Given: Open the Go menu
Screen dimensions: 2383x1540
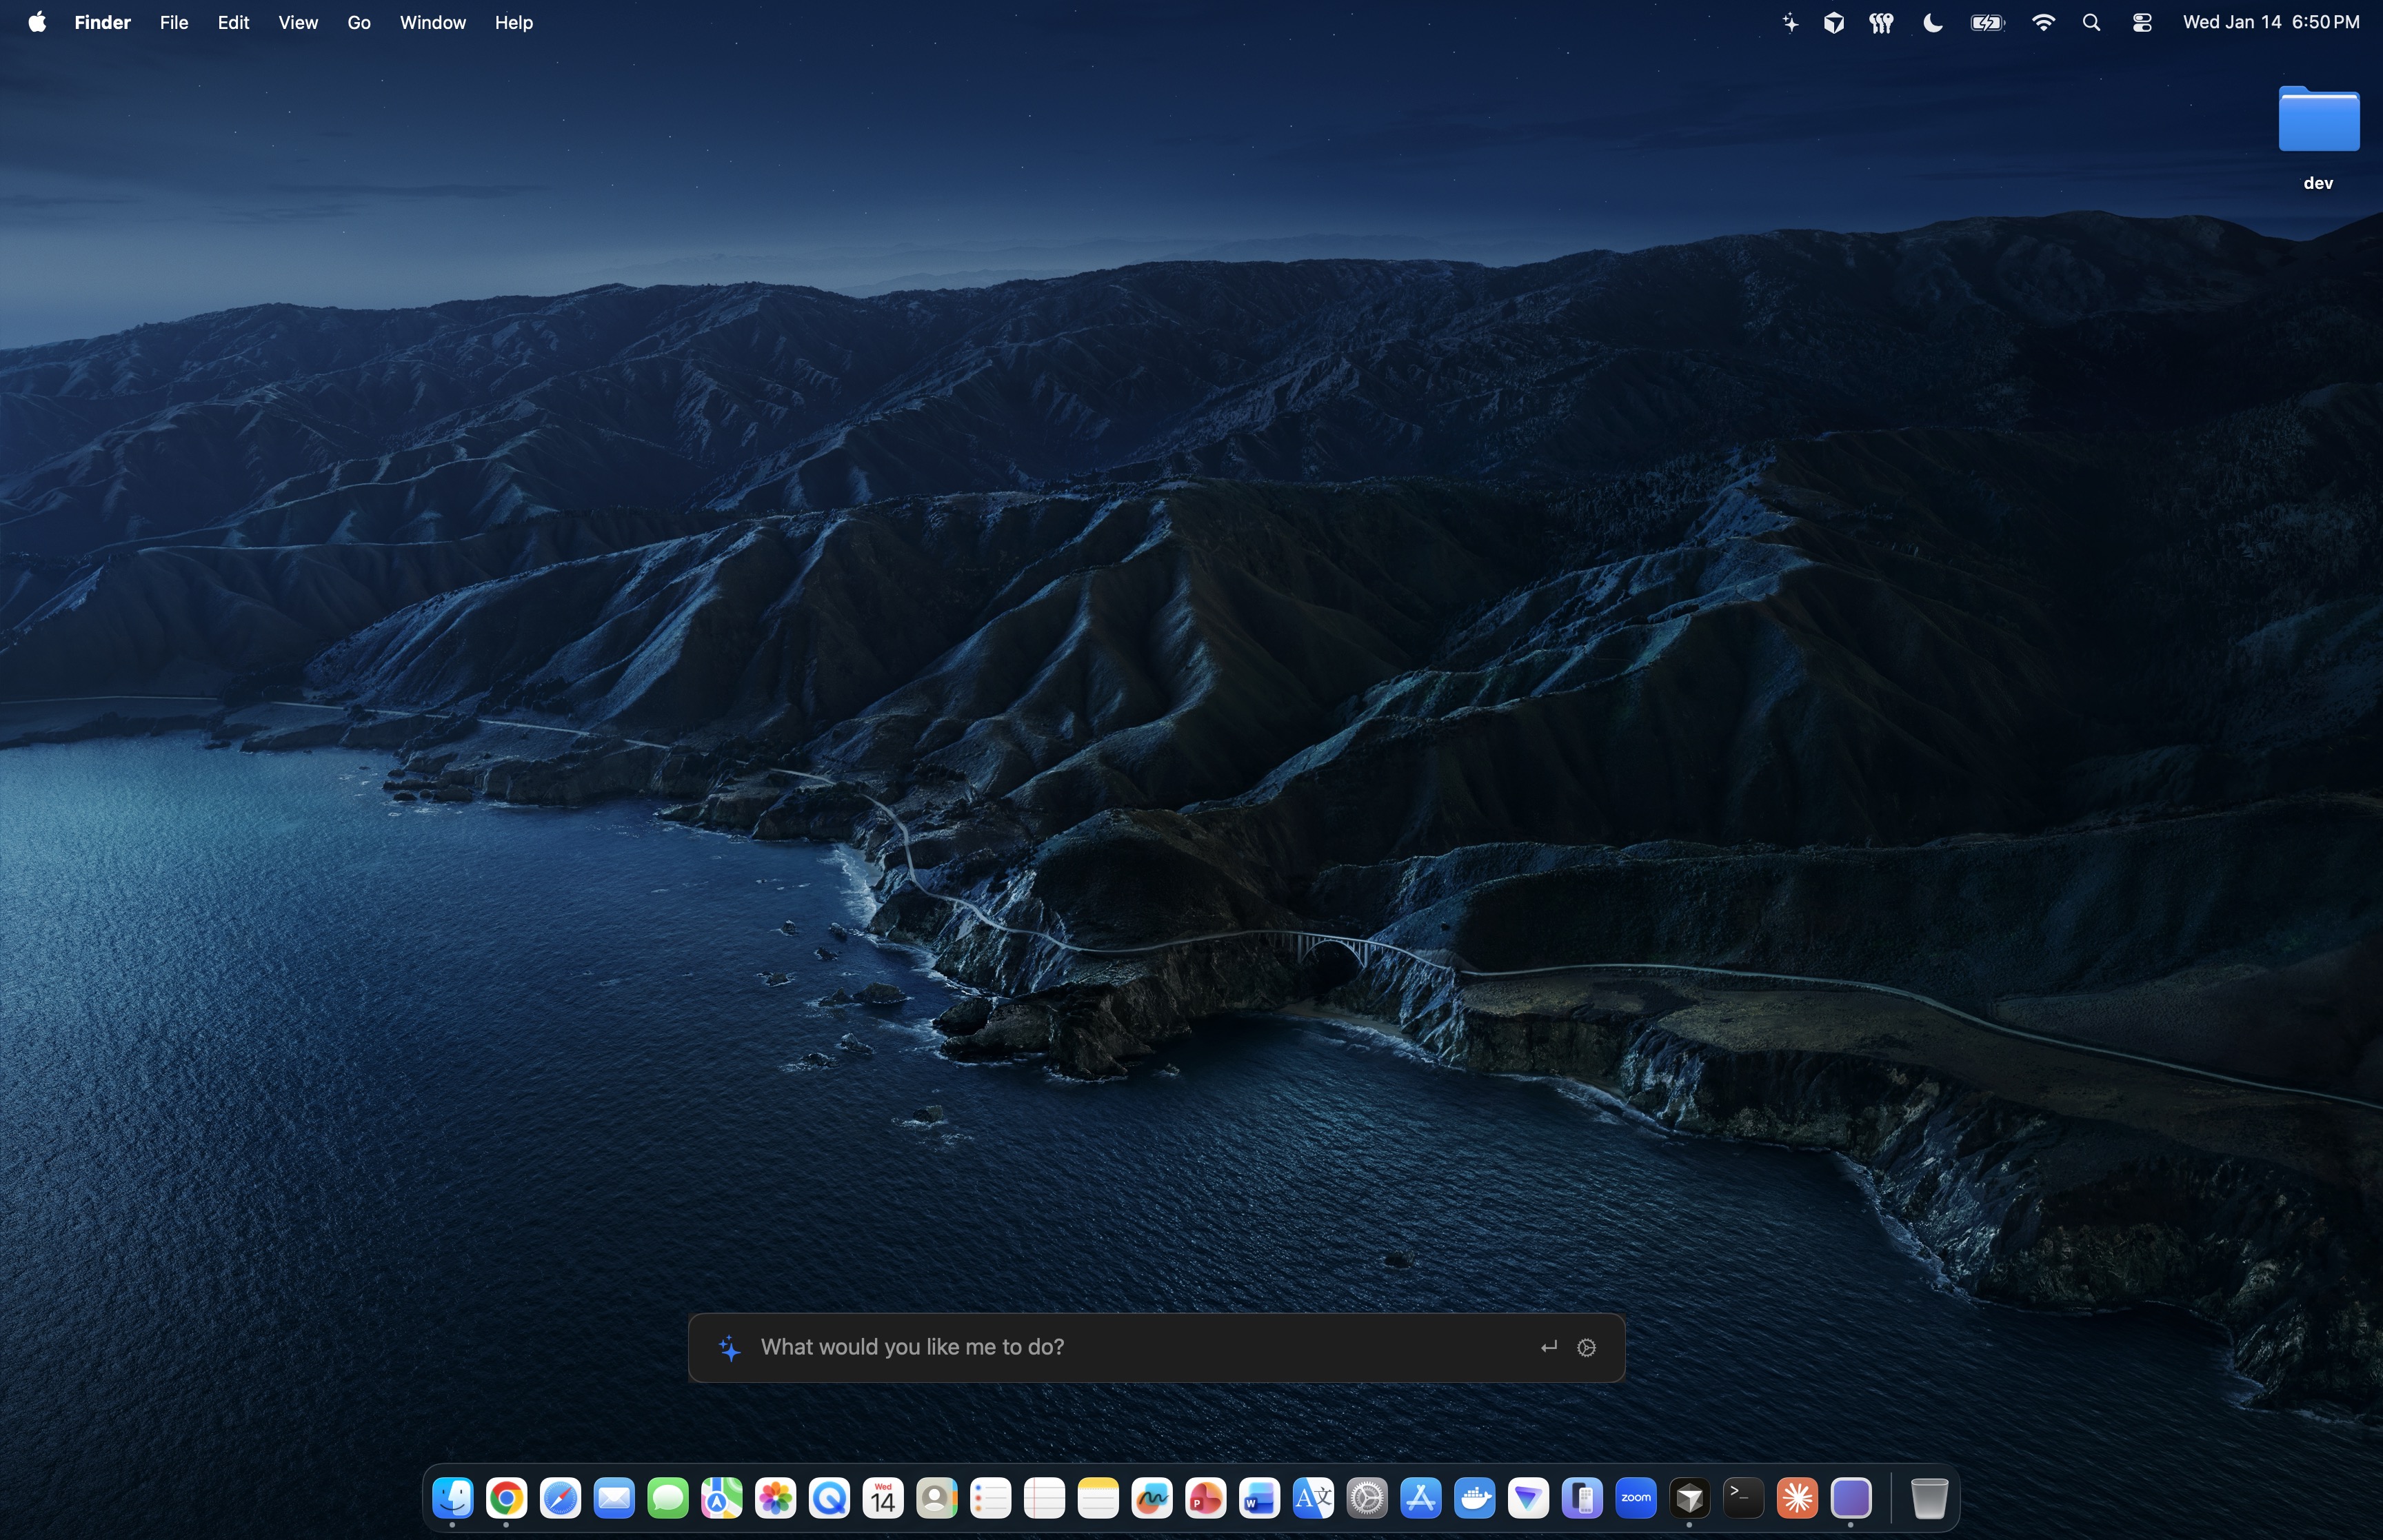Looking at the screenshot, I should click(x=359, y=22).
